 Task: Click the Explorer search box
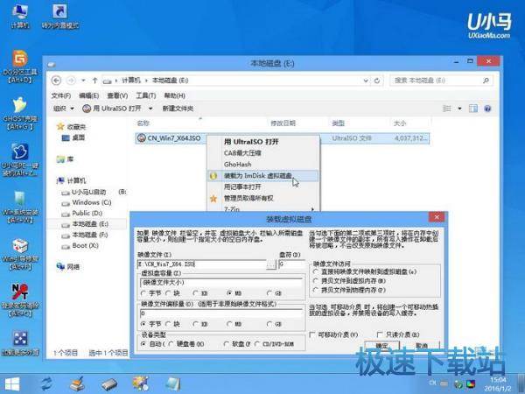click(x=441, y=81)
